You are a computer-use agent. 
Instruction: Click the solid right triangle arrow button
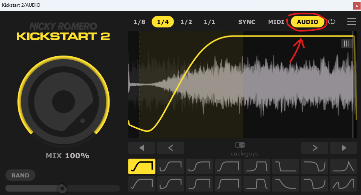[343, 148]
